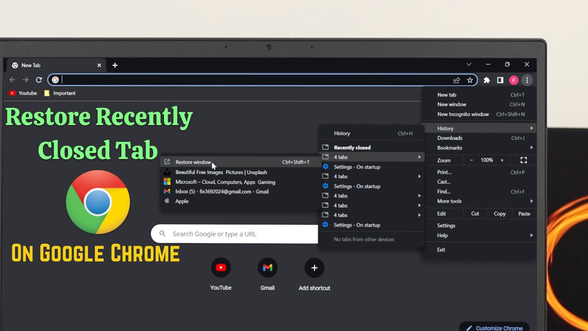
Task: Bookmark this tab with star icon
Action: (x=470, y=80)
